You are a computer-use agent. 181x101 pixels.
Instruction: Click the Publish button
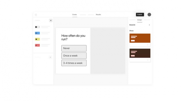tap(140, 15)
